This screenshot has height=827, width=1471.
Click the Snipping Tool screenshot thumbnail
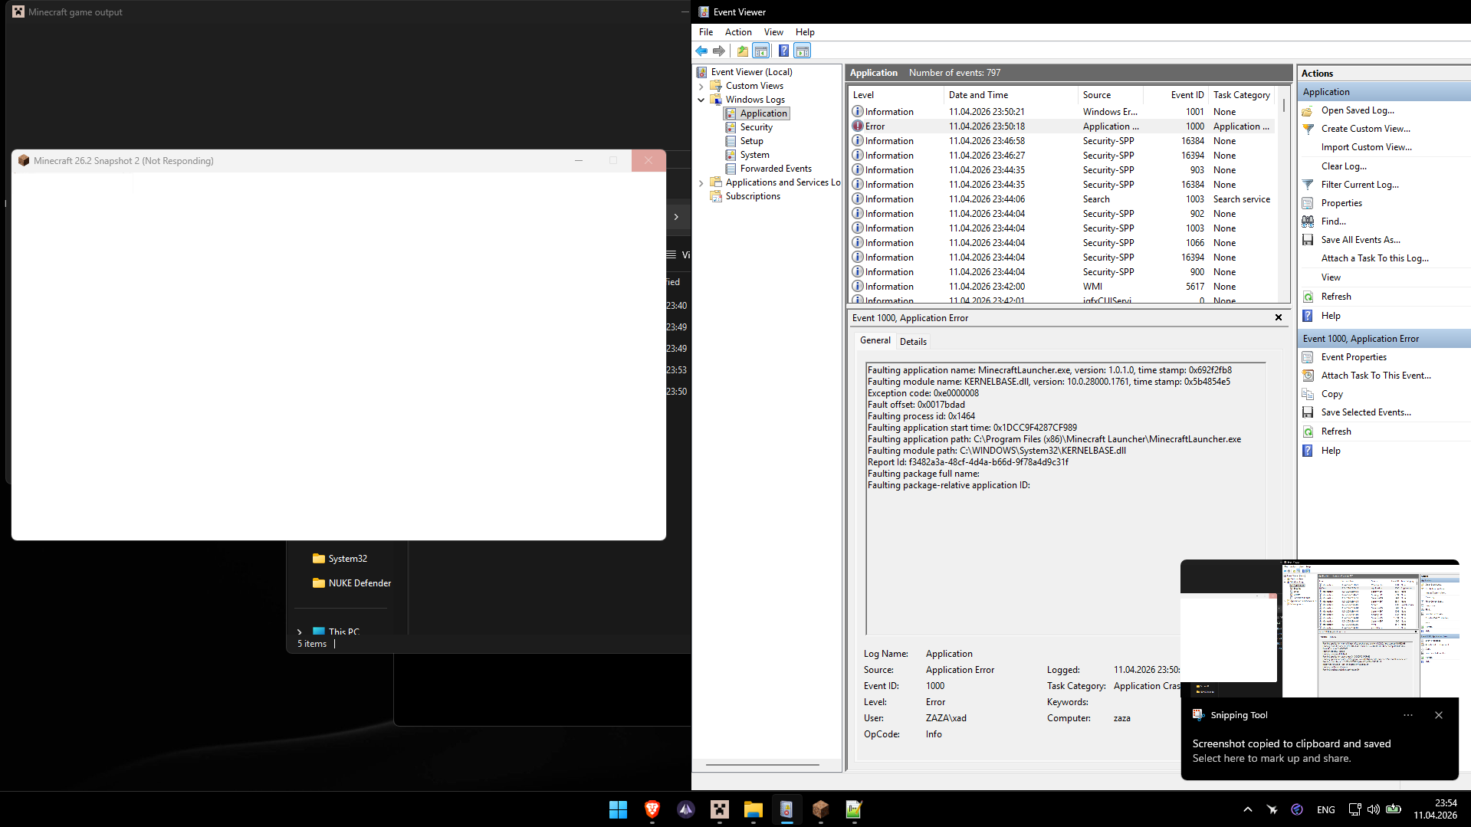point(1319,628)
